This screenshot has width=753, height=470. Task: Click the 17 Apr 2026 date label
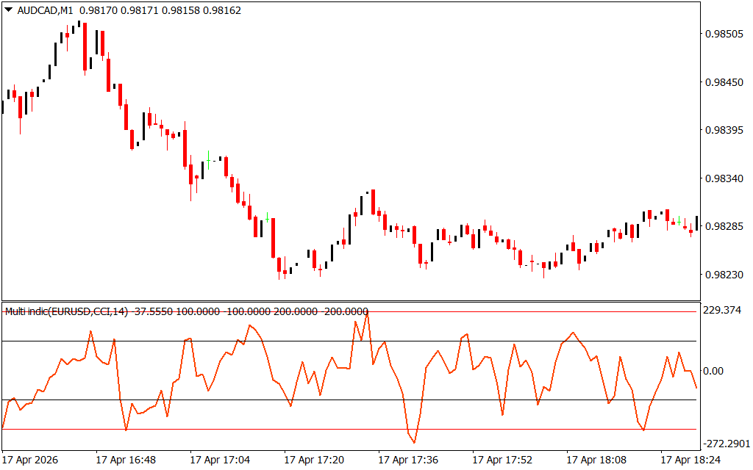(x=30, y=460)
